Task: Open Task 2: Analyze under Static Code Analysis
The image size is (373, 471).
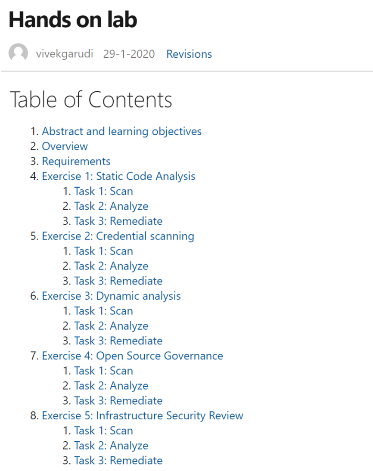Action: [x=112, y=206]
